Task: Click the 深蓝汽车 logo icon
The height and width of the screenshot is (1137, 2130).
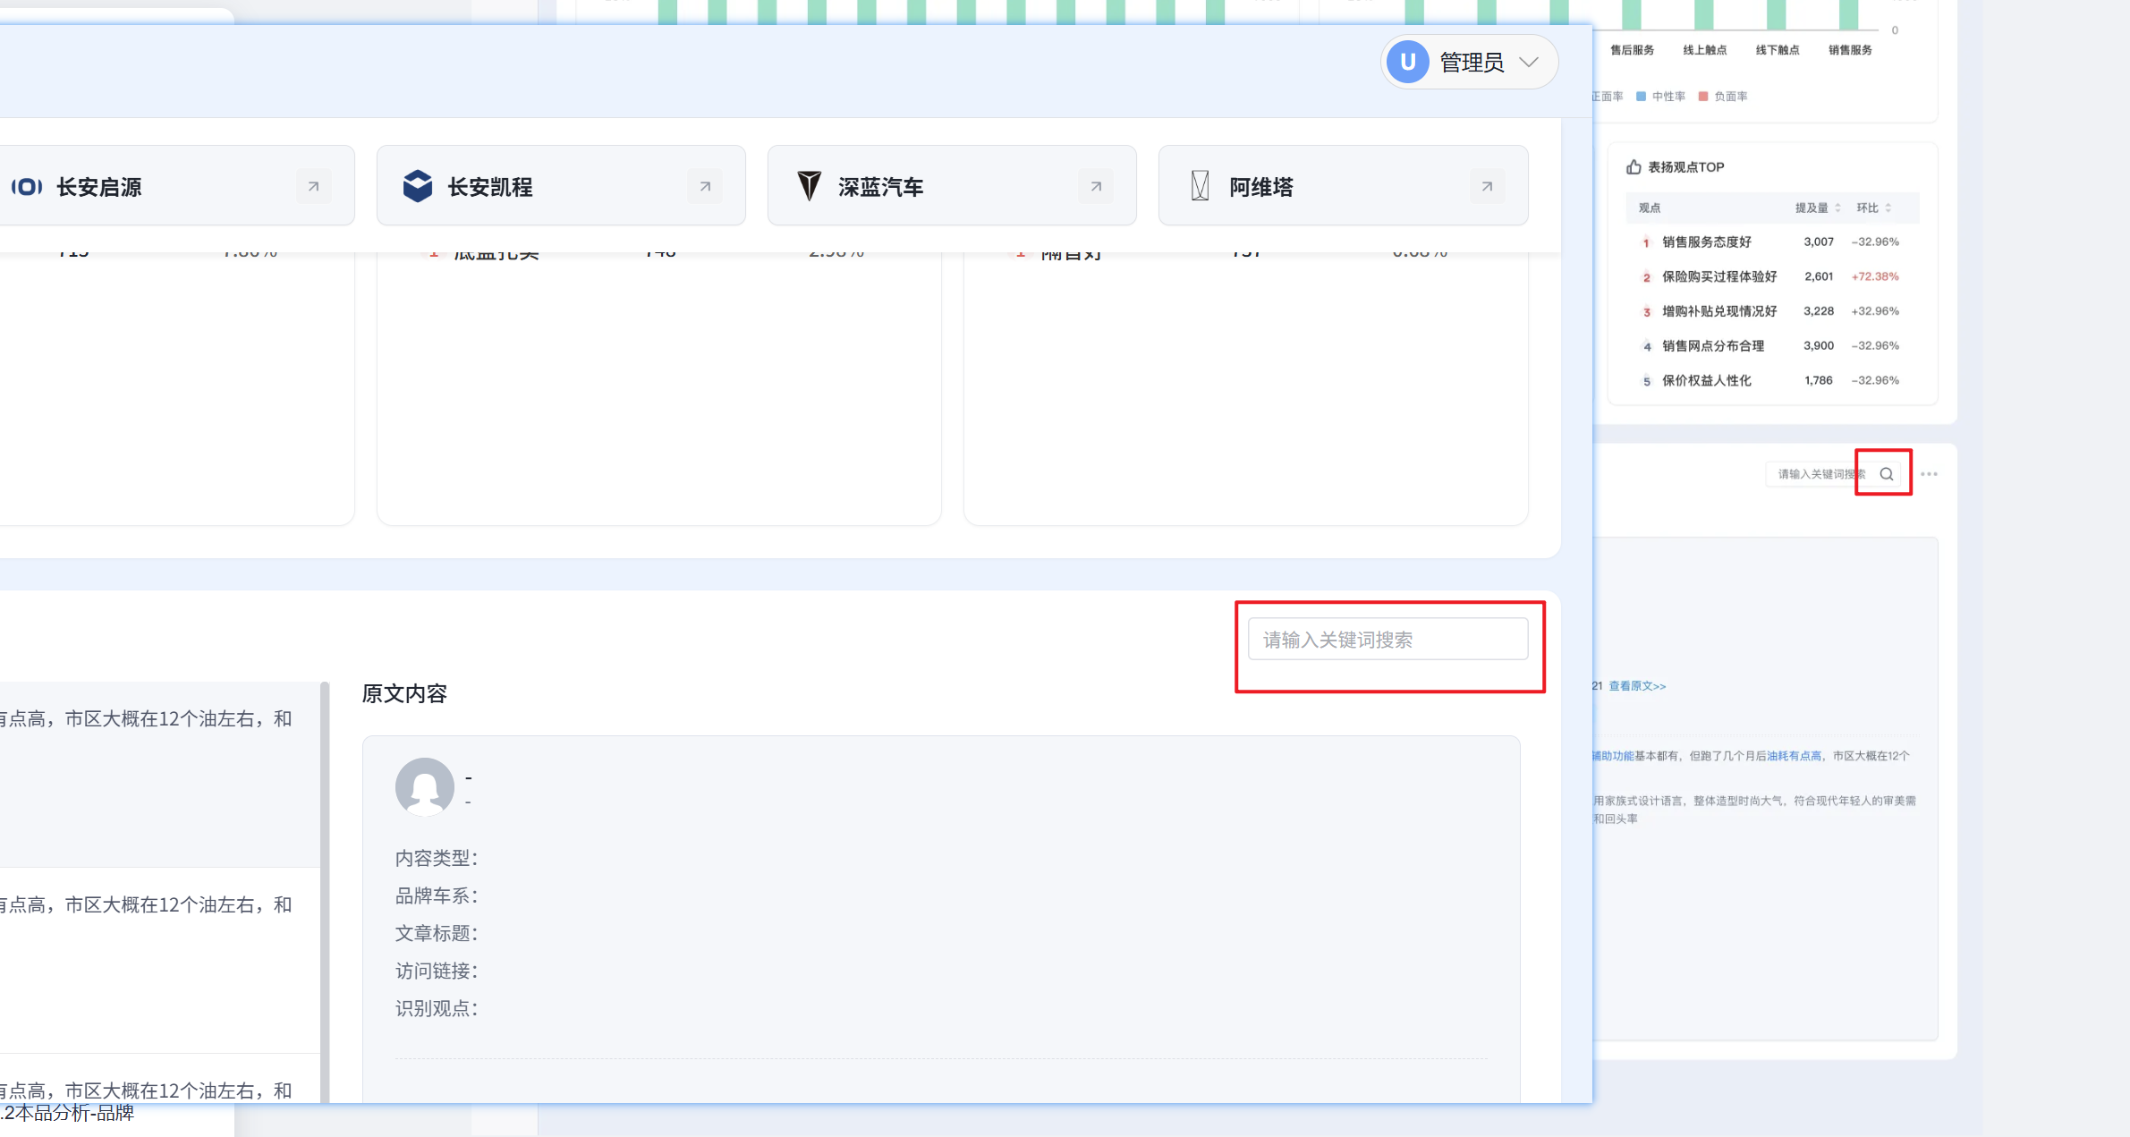Action: pos(809,186)
